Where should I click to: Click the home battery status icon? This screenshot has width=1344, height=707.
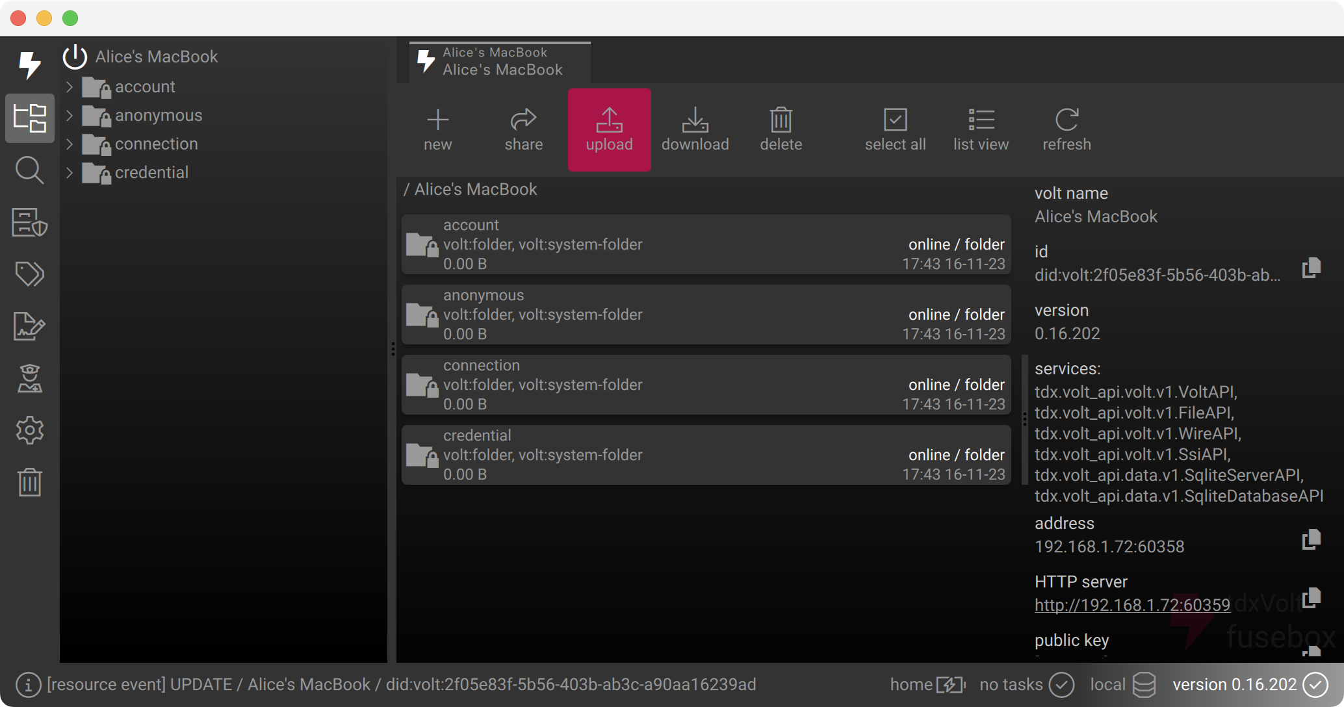tap(951, 684)
